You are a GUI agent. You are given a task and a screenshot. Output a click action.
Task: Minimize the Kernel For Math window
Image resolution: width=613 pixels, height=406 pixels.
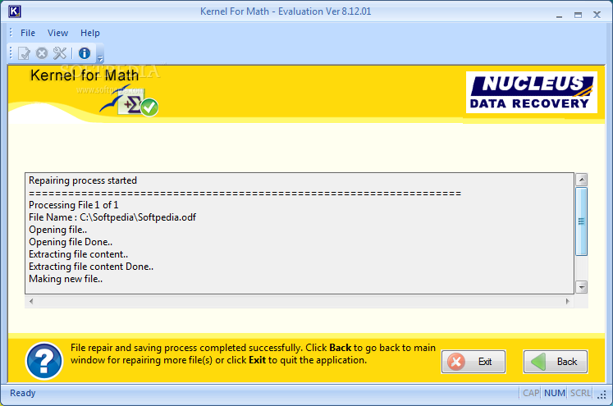559,16
